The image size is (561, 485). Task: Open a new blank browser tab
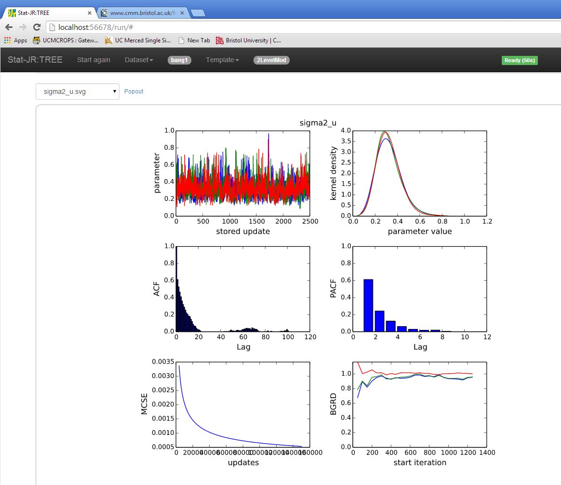tap(198, 13)
